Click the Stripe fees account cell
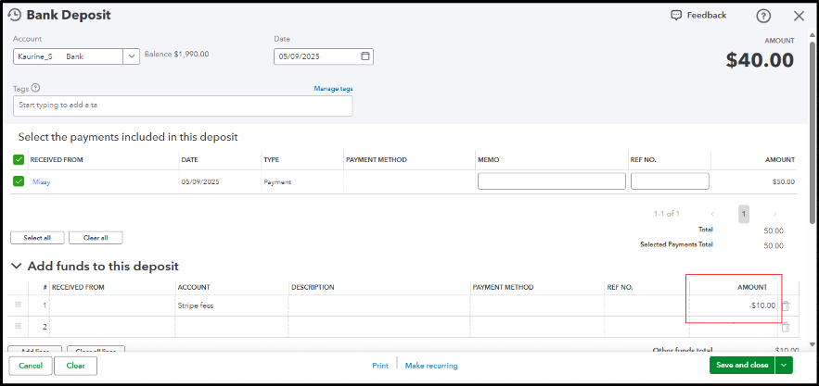Image resolution: width=819 pixels, height=386 pixels. tap(232, 305)
